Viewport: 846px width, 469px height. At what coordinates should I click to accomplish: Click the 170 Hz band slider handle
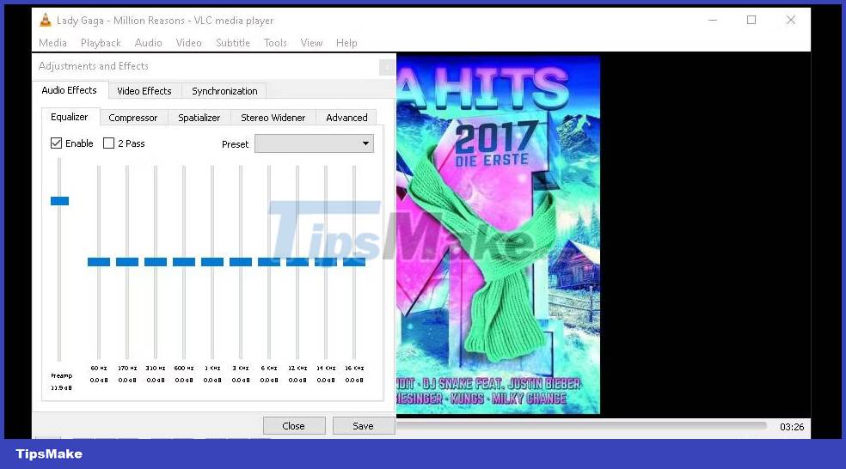(x=127, y=262)
